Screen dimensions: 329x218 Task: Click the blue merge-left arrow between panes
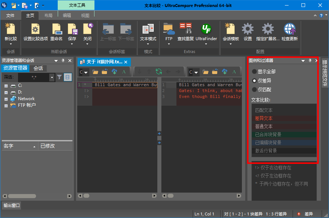coord(159,143)
